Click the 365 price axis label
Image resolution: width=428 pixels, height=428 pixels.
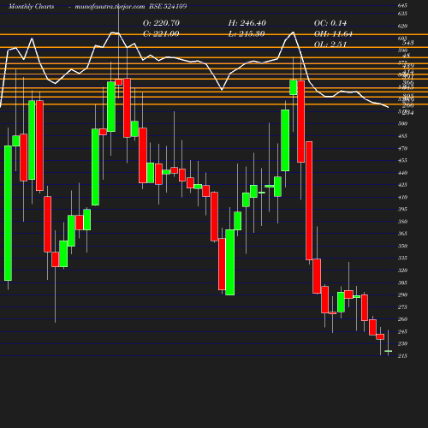(x=402, y=234)
